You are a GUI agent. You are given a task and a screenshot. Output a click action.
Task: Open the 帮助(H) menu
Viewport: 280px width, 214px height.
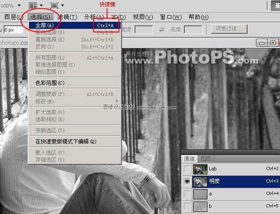point(199,17)
